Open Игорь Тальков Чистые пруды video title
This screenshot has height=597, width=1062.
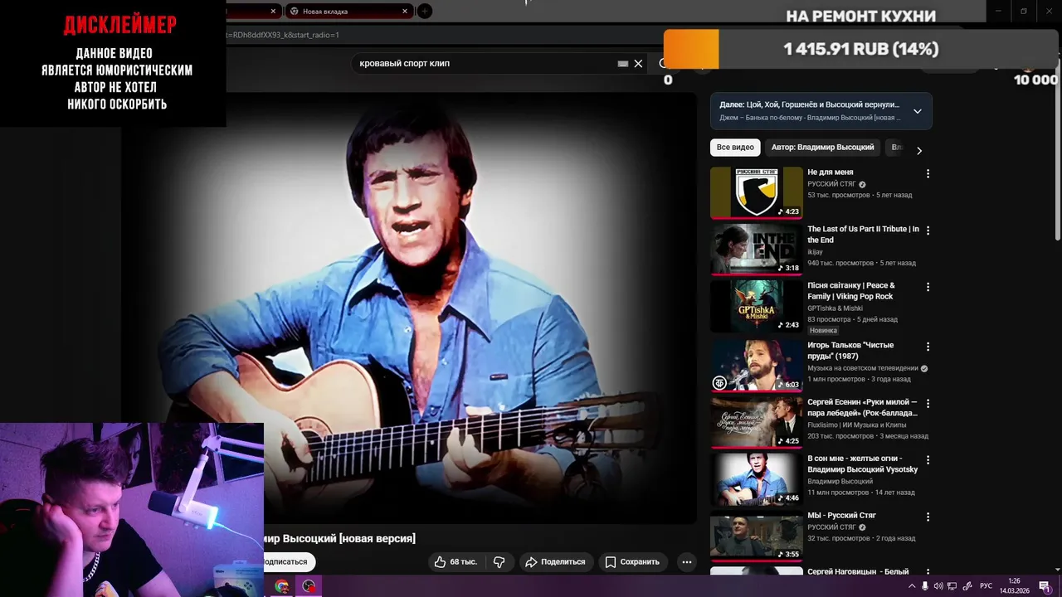pos(850,351)
